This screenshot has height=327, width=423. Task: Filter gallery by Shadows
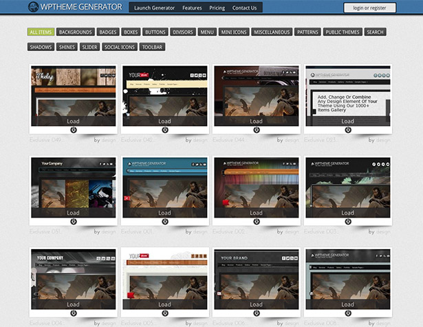(x=41, y=47)
